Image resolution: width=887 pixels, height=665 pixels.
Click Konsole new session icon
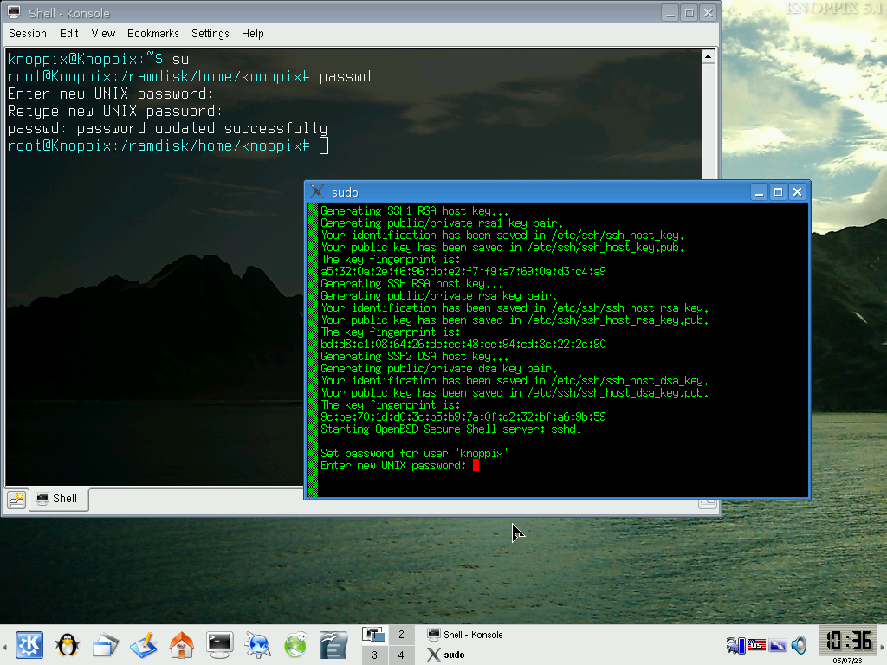click(x=16, y=499)
